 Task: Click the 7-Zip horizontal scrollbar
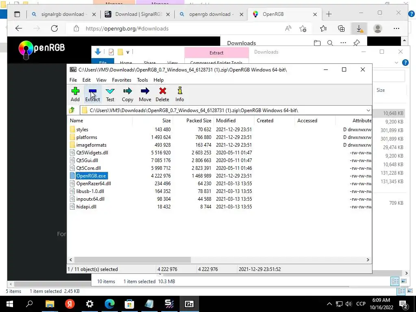pyautogui.click(x=132, y=260)
